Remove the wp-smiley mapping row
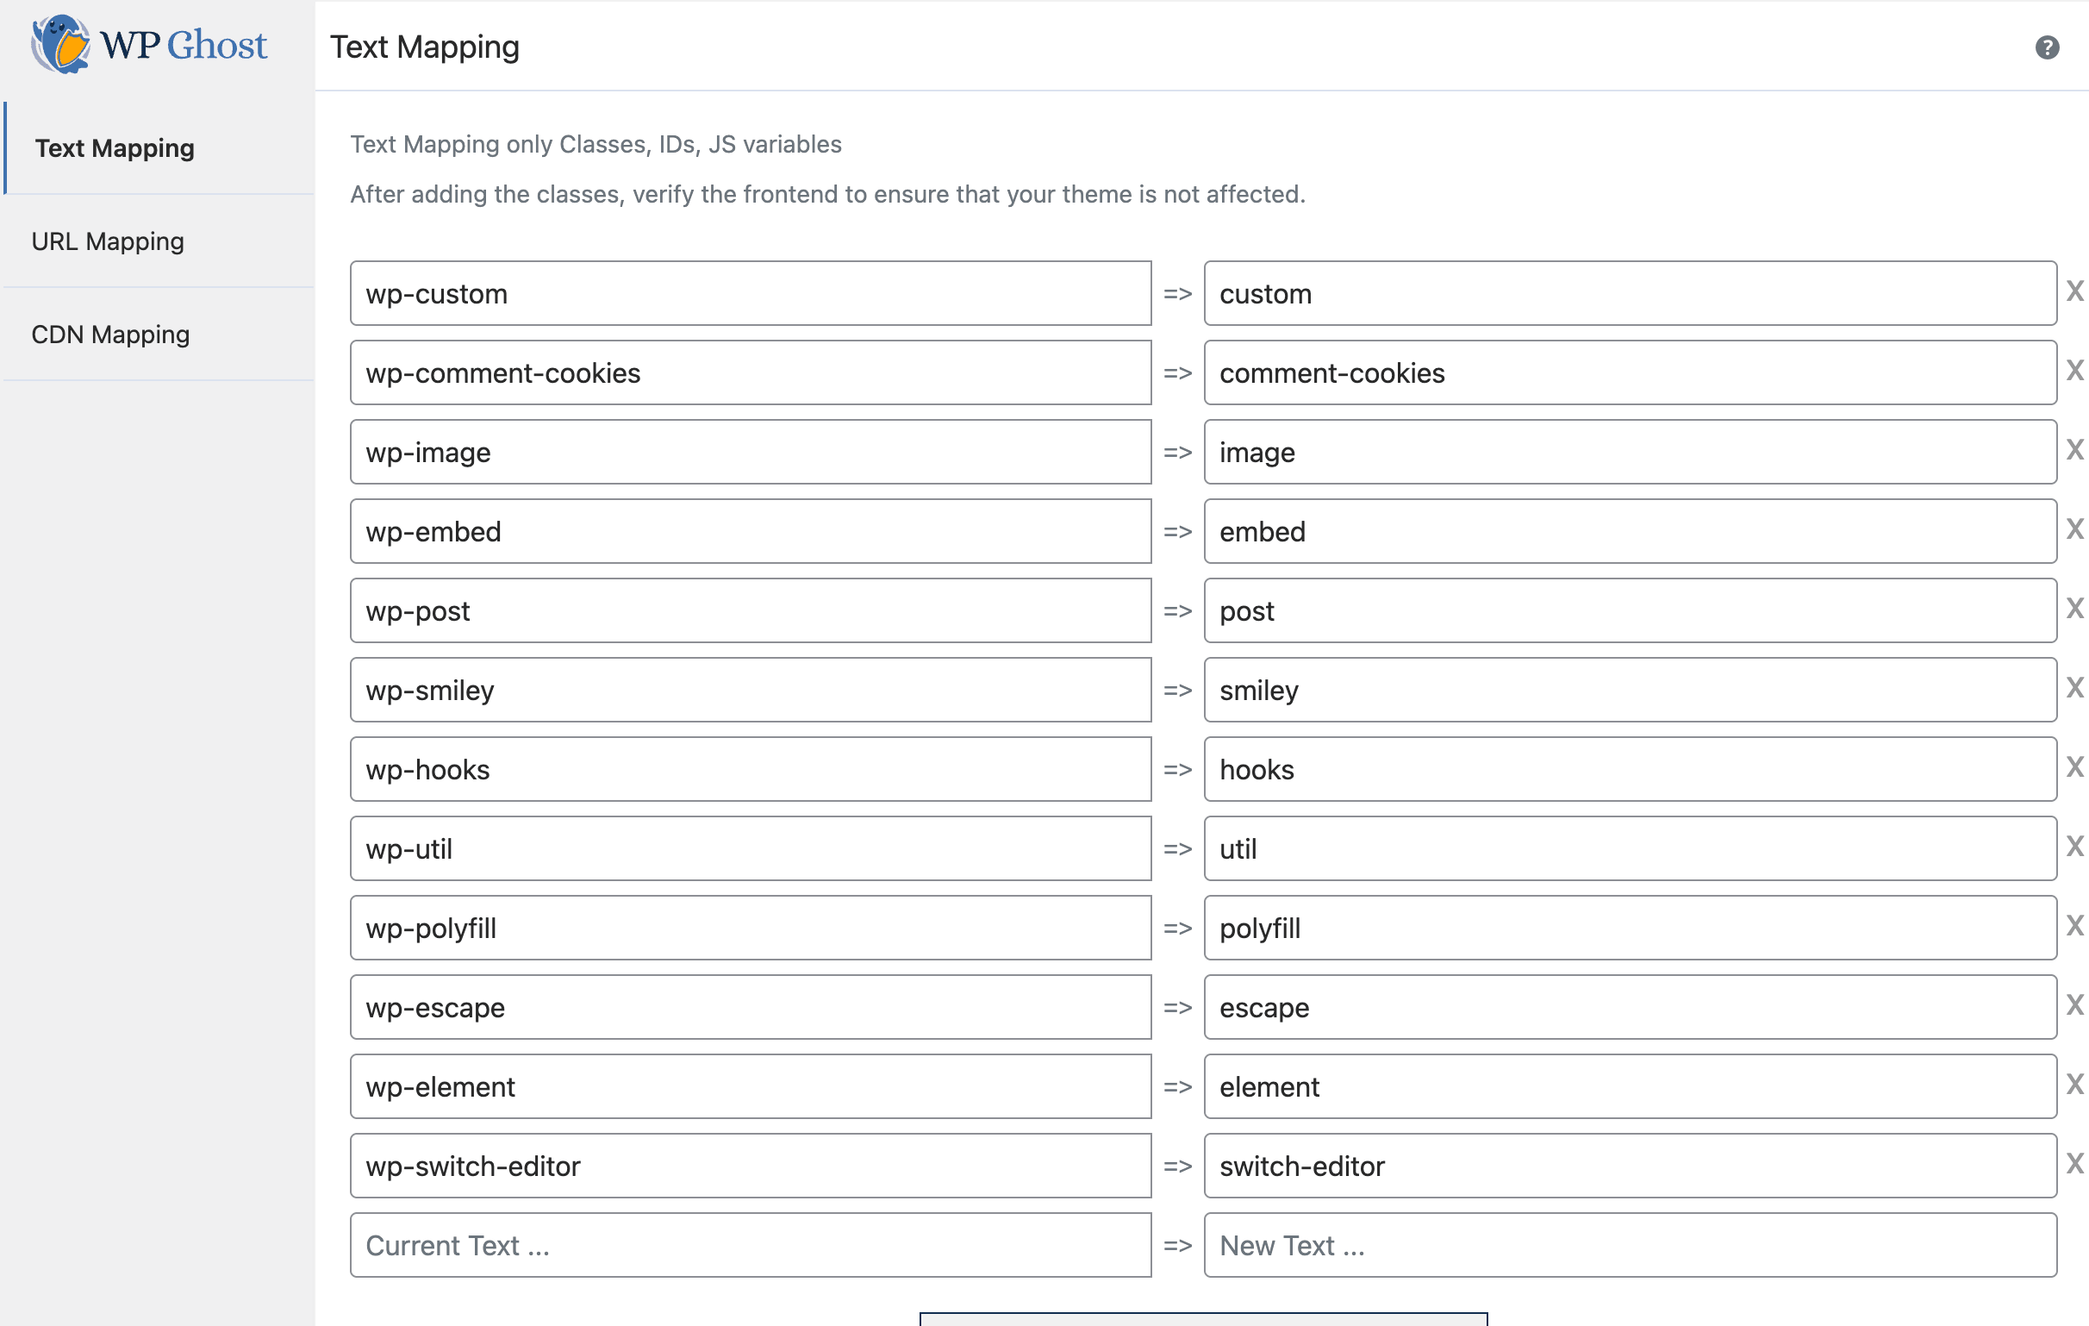Image resolution: width=2089 pixels, height=1326 pixels. 2074,688
